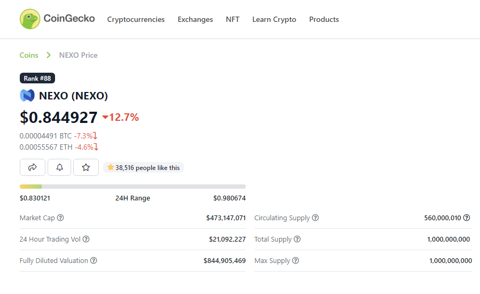Click the star favorite icon button

[x=86, y=167]
